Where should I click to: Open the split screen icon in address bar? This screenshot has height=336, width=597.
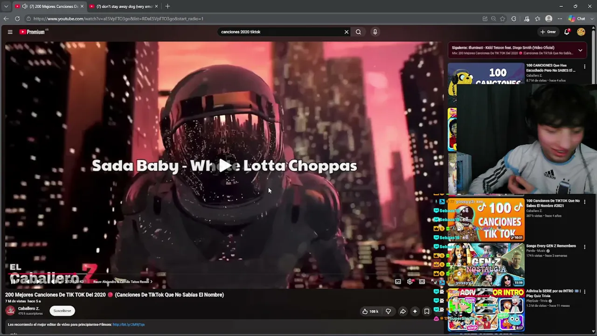click(x=485, y=19)
